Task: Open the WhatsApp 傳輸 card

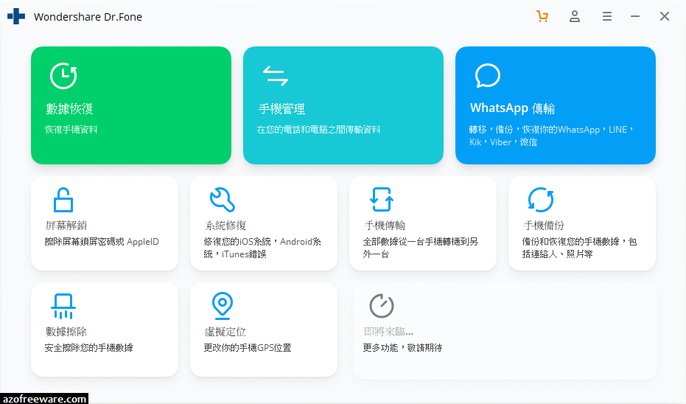Action: [556, 105]
